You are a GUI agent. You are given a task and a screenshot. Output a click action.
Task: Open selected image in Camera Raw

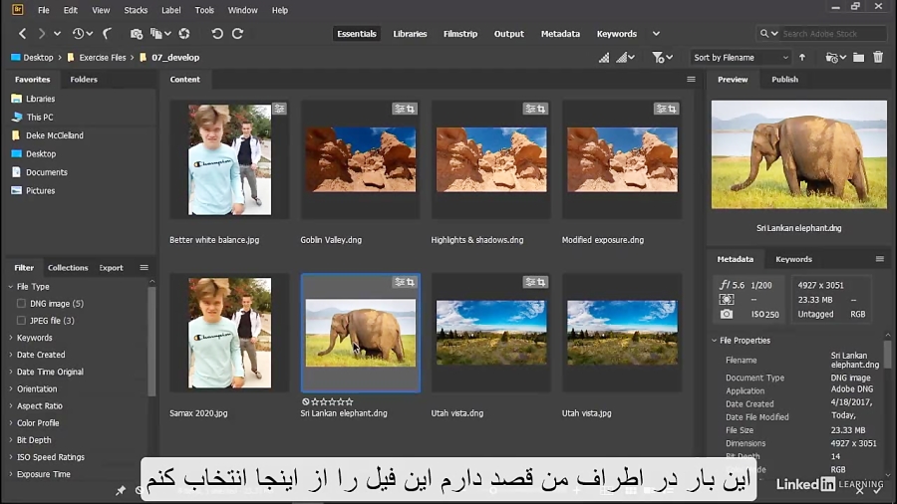(184, 34)
